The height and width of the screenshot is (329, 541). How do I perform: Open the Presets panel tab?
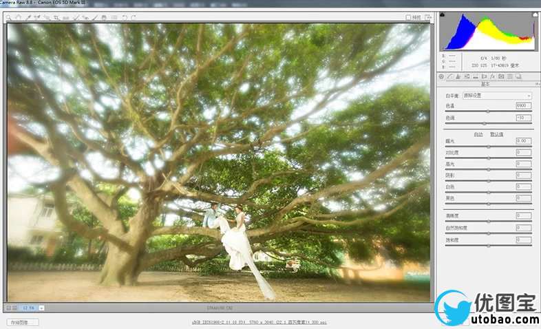point(509,76)
